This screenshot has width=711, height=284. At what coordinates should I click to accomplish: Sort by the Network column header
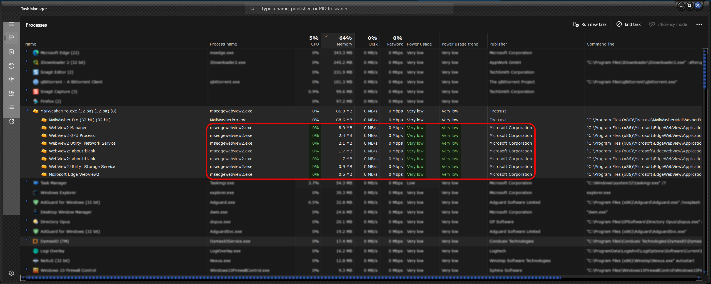pyautogui.click(x=392, y=41)
